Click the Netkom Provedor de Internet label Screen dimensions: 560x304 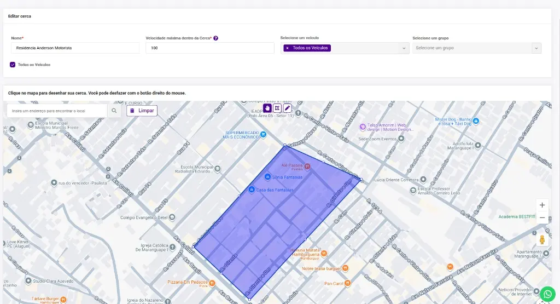(515, 292)
